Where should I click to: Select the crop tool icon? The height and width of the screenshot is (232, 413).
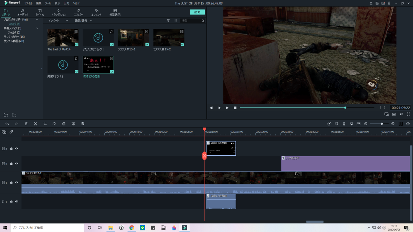point(45,124)
